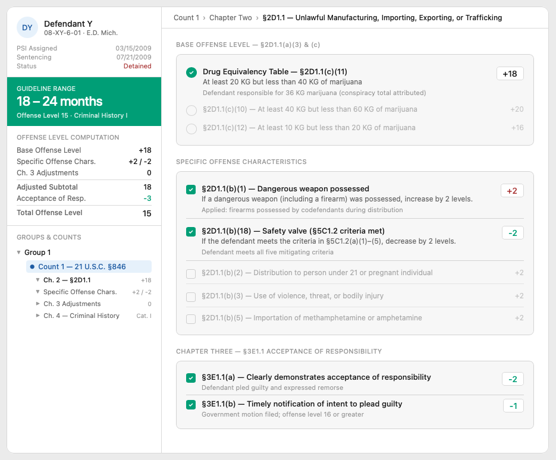
Task: Click the DY defendant avatar
Action: pyautogui.click(x=27, y=27)
